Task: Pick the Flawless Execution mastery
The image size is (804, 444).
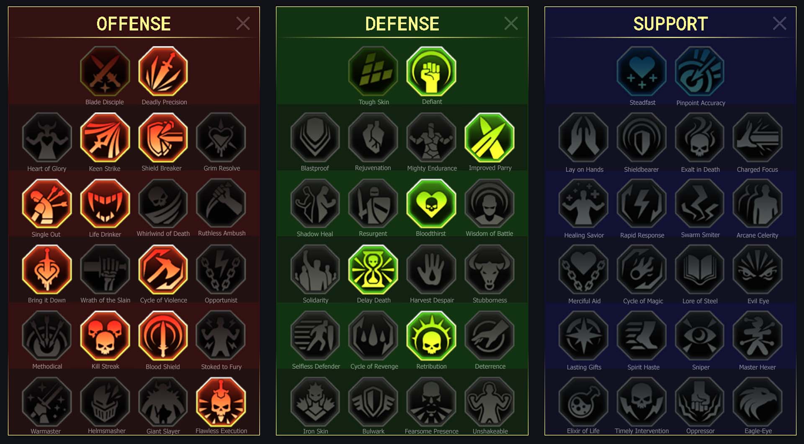Action: coord(221,402)
